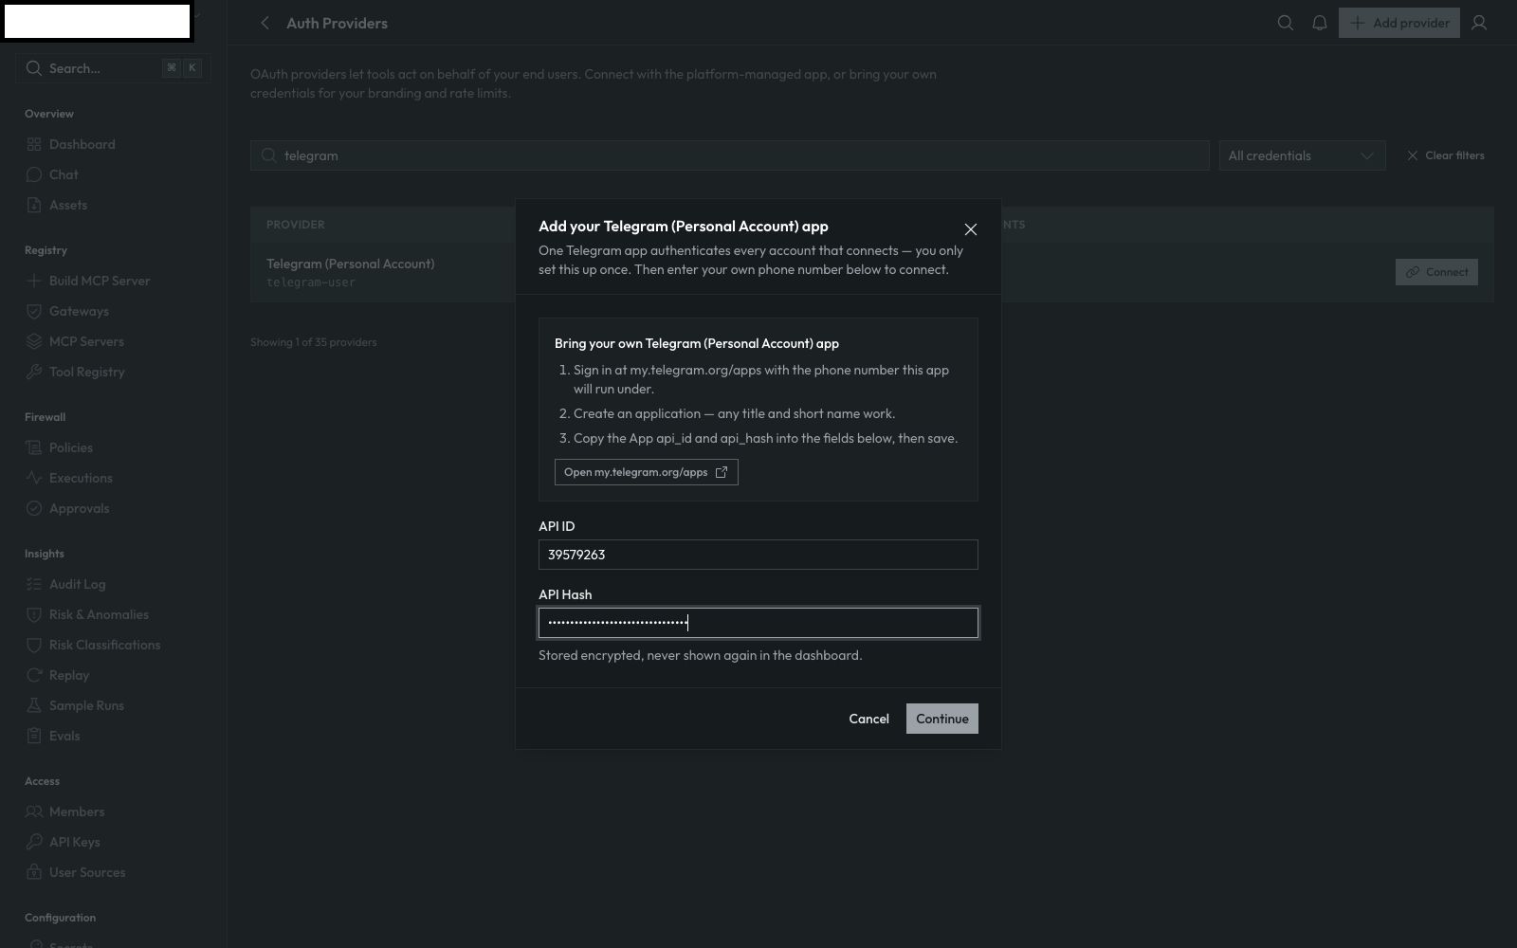Click the API Keys key icon
This screenshot has height=948, width=1517.
[34, 842]
